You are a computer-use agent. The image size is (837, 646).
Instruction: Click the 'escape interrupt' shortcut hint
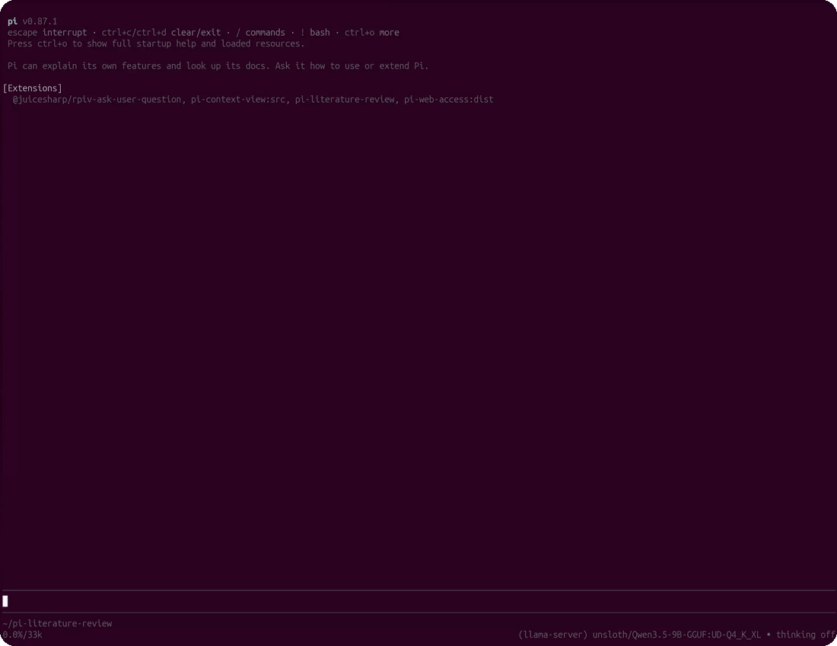pyautogui.click(x=47, y=33)
